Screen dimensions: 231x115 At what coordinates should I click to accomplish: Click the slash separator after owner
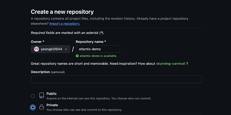pos(73,49)
